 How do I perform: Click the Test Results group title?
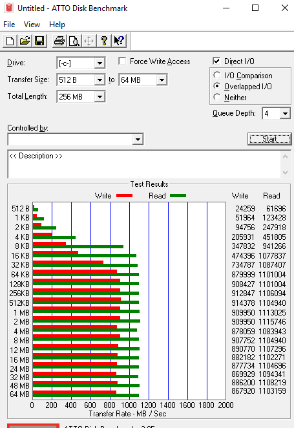coord(149,184)
